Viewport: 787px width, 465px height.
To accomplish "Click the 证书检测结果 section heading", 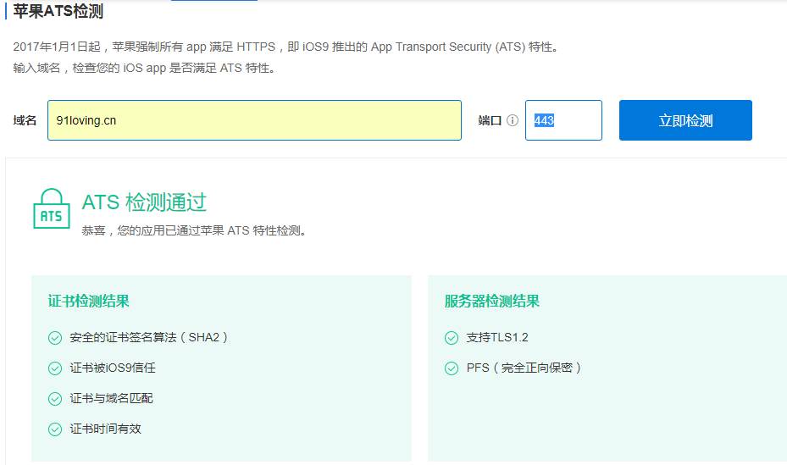I will click(89, 301).
